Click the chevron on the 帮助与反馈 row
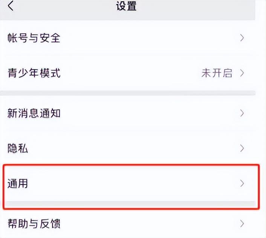Image resolution: width=266 pixels, height=238 pixels. [242, 223]
